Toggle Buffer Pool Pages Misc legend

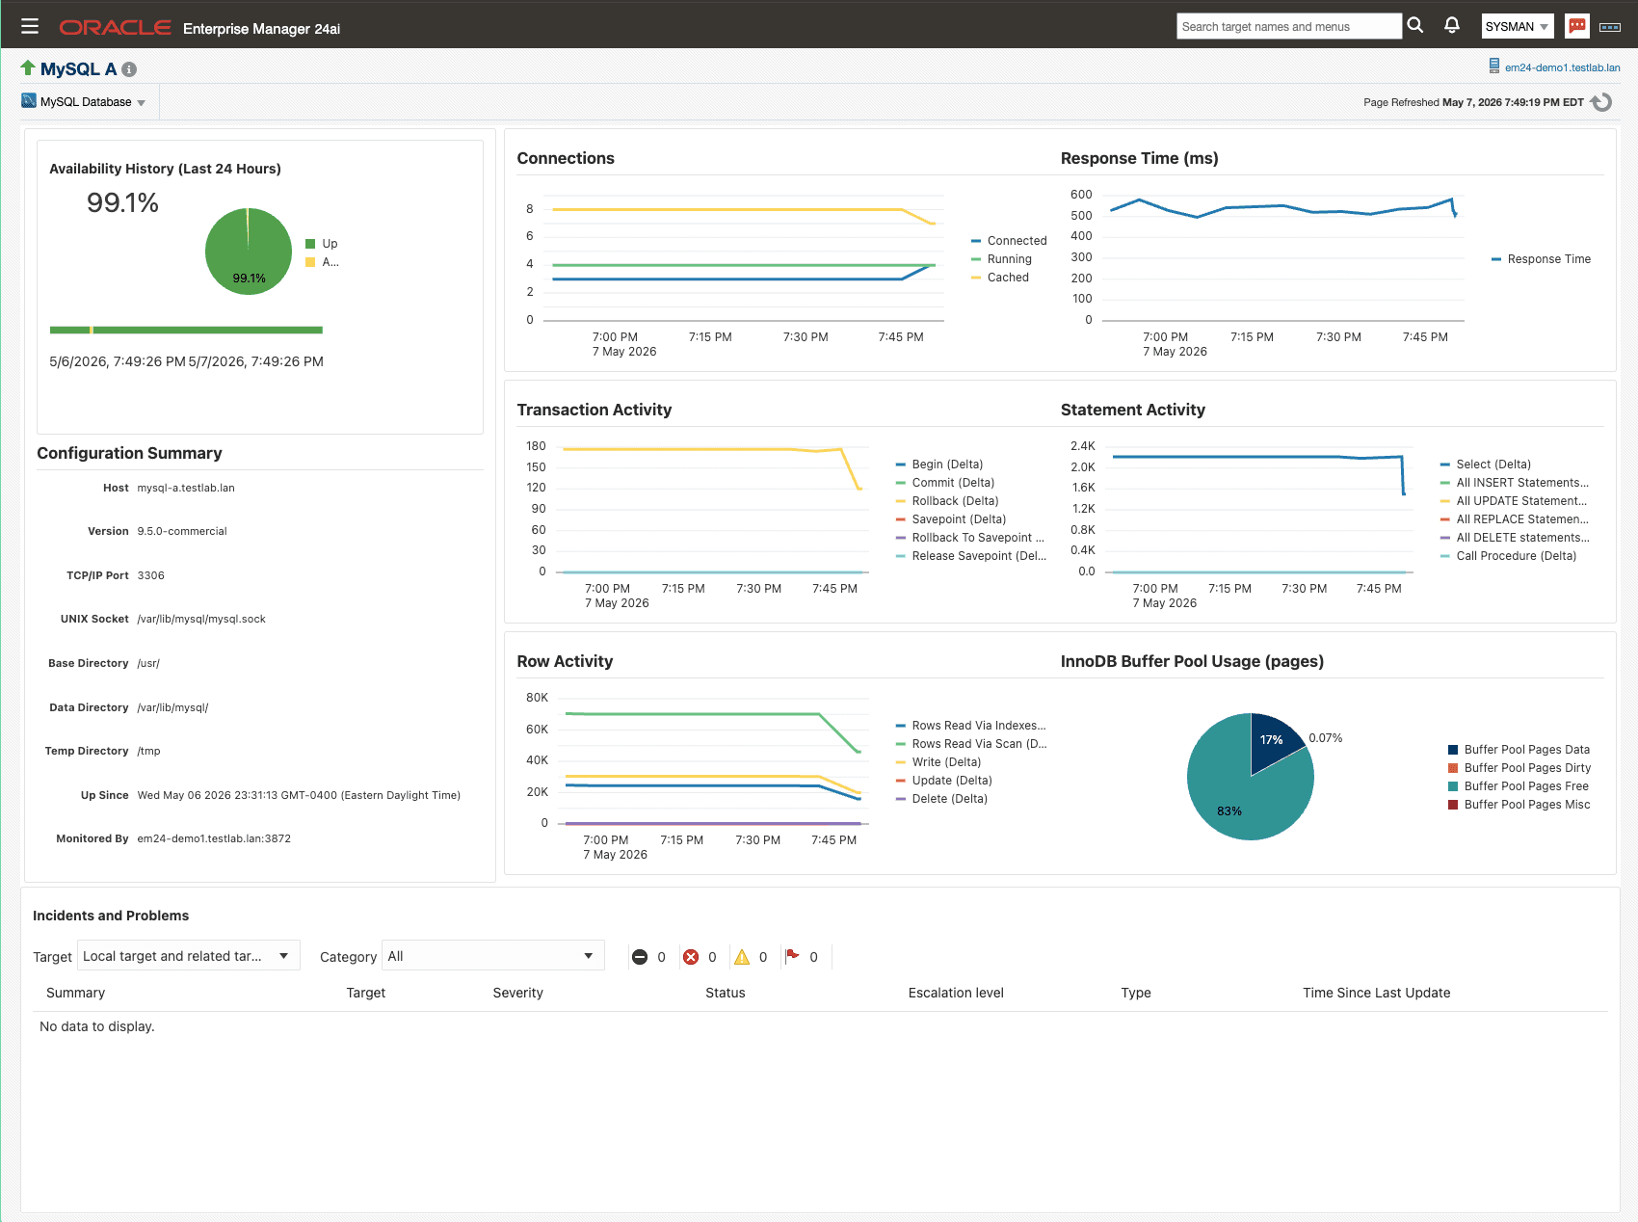(x=1519, y=805)
